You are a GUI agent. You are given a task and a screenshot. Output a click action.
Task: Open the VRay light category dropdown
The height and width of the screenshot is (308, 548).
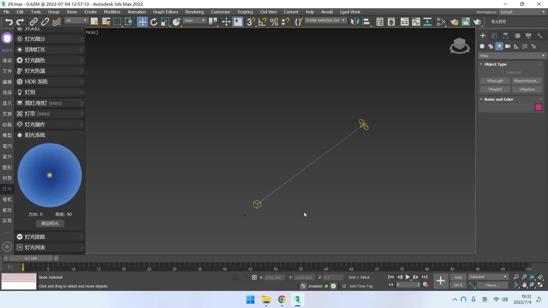point(512,56)
